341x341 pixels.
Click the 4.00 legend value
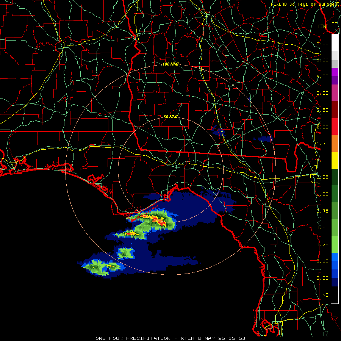click(x=322, y=76)
